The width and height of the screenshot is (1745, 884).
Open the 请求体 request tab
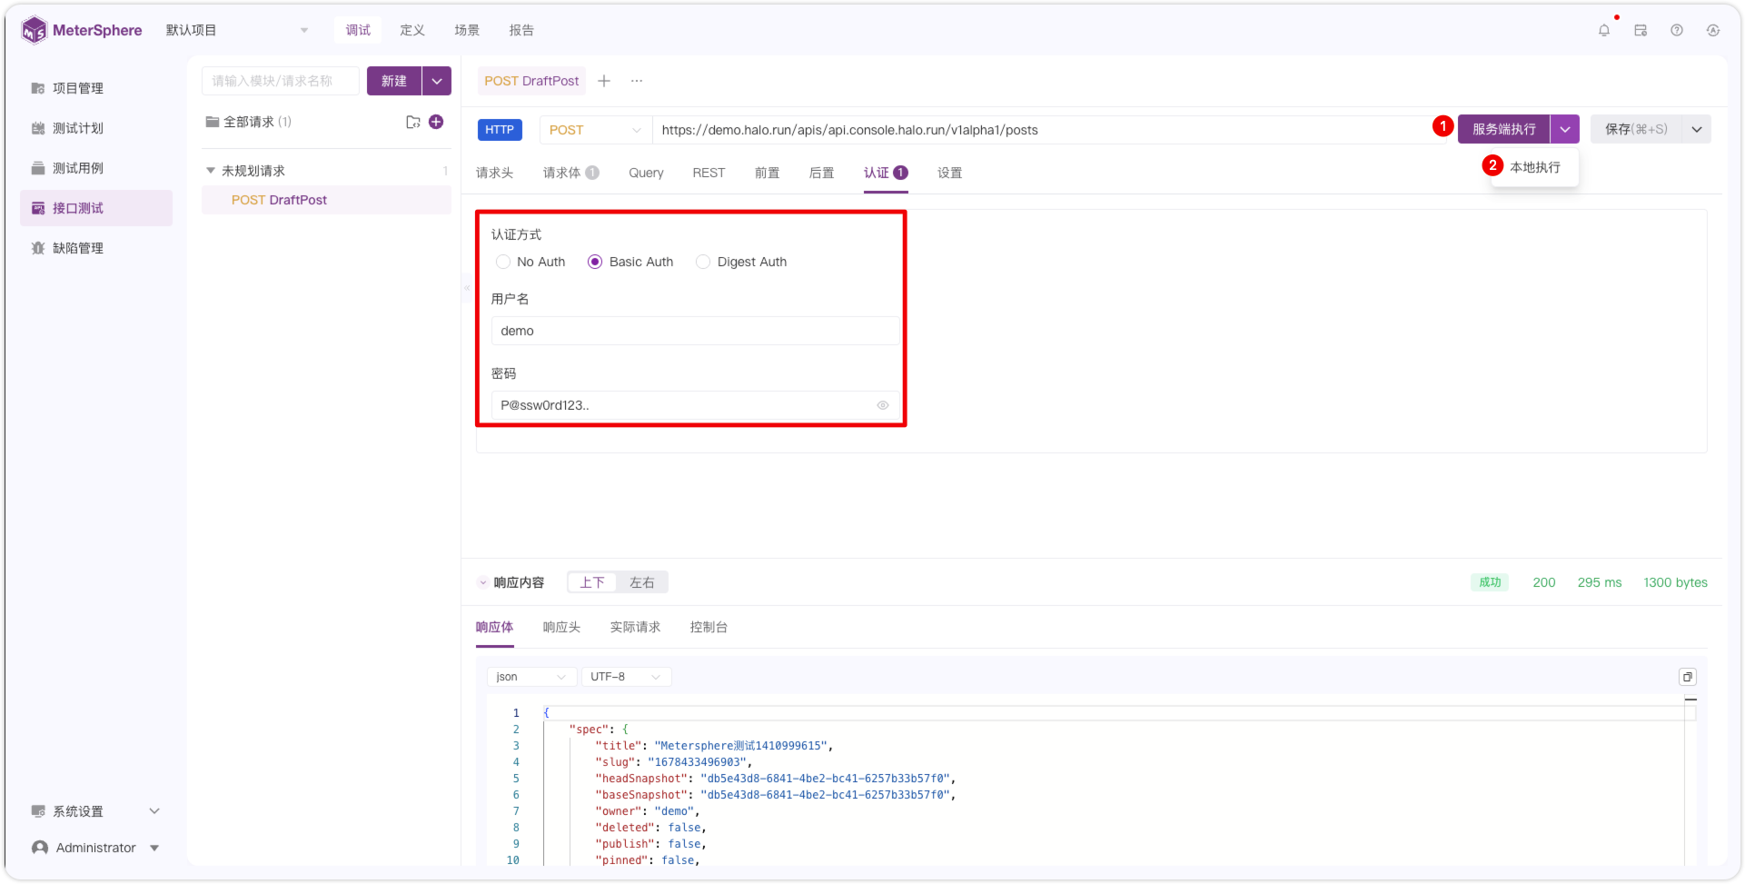(570, 173)
